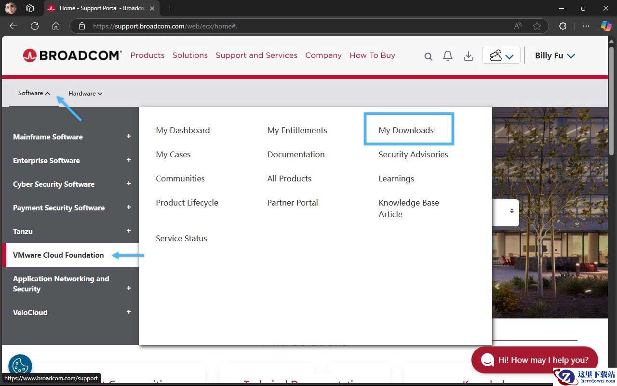Add page to favorites star icon

[537, 26]
